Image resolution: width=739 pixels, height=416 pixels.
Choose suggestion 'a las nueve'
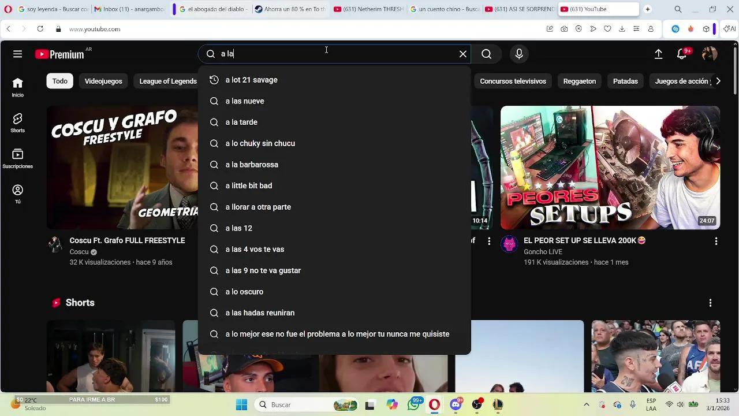(x=334, y=101)
